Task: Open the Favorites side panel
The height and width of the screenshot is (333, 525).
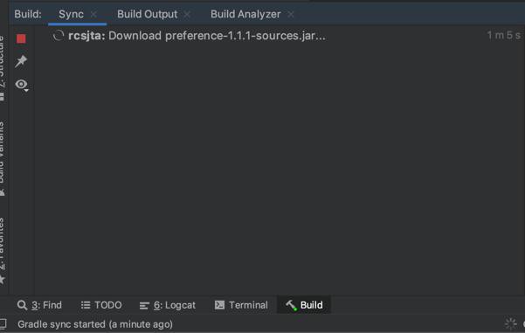Action: pos(3,251)
